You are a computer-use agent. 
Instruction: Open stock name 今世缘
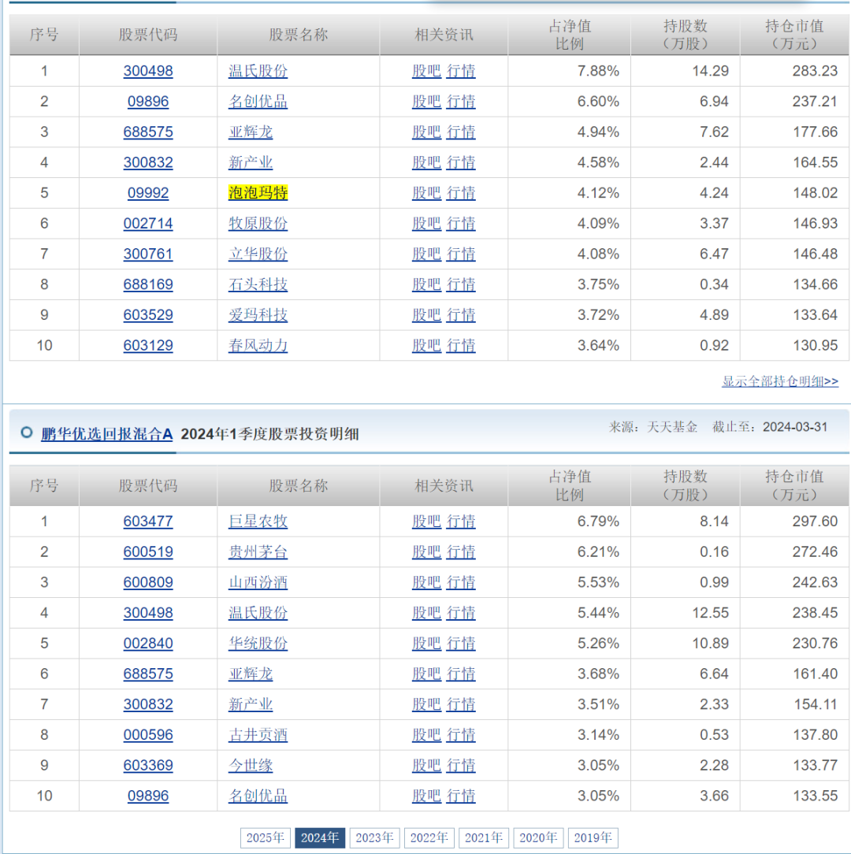click(x=251, y=765)
